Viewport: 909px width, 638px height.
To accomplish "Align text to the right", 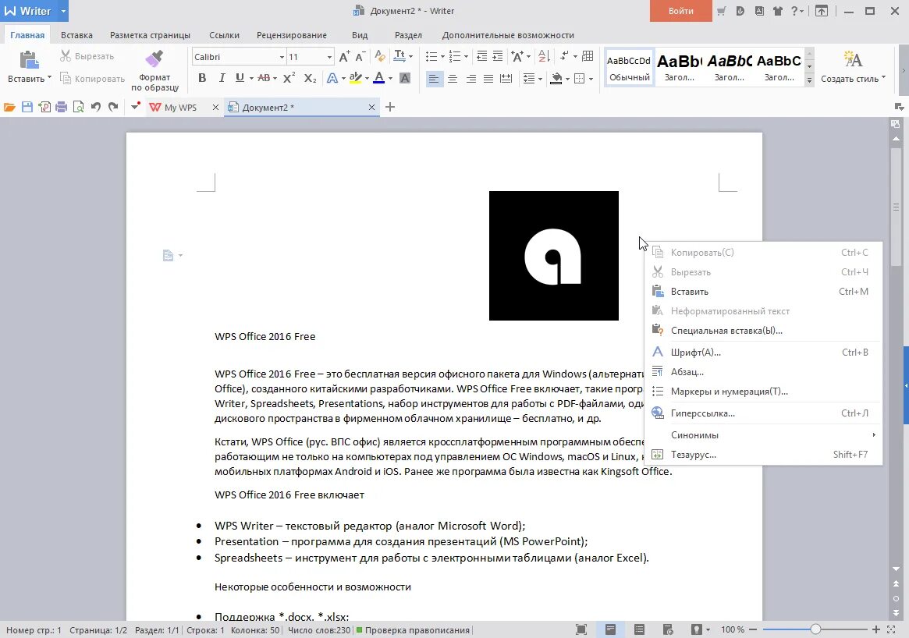I will 470,78.
